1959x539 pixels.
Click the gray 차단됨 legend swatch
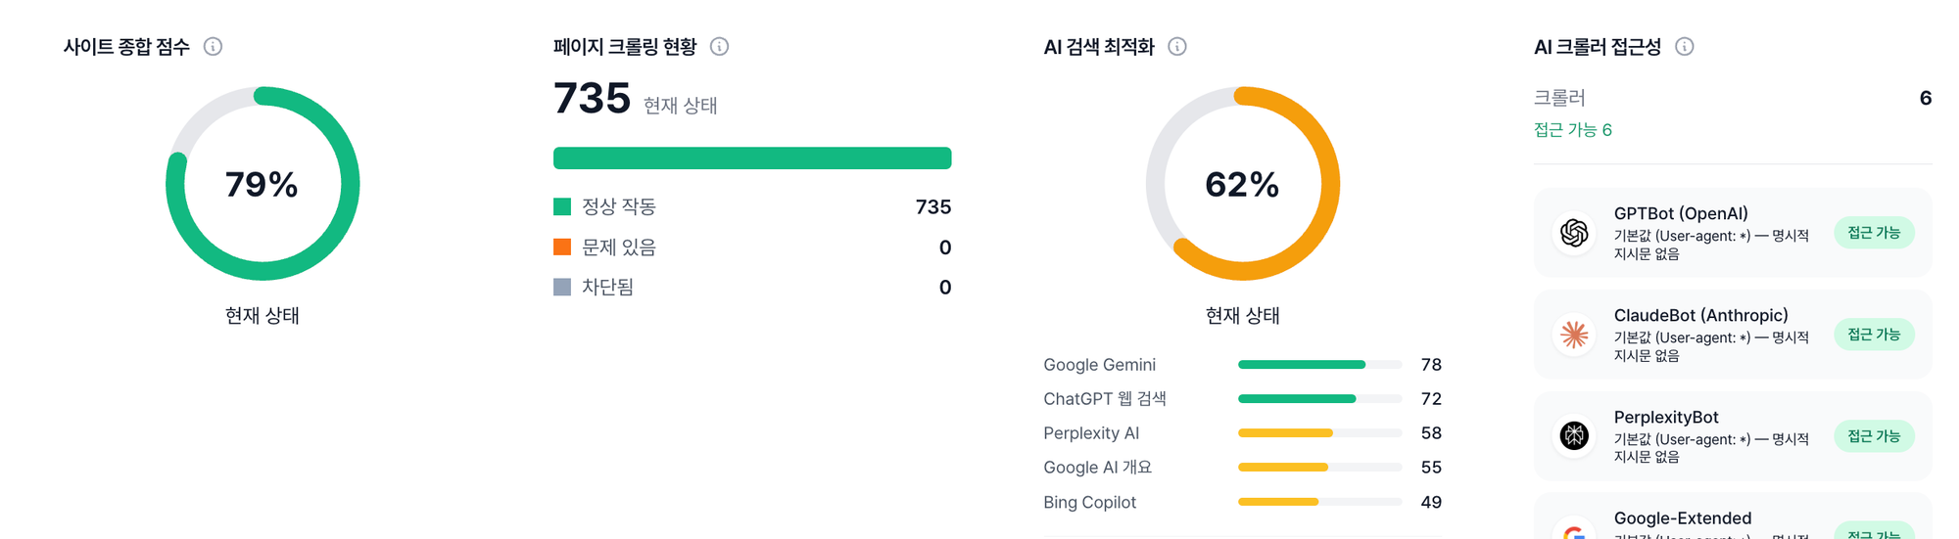pyautogui.click(x=562, y=287)
